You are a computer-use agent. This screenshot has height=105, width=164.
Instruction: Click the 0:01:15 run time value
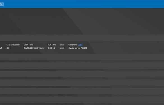[x=51, y=48]
